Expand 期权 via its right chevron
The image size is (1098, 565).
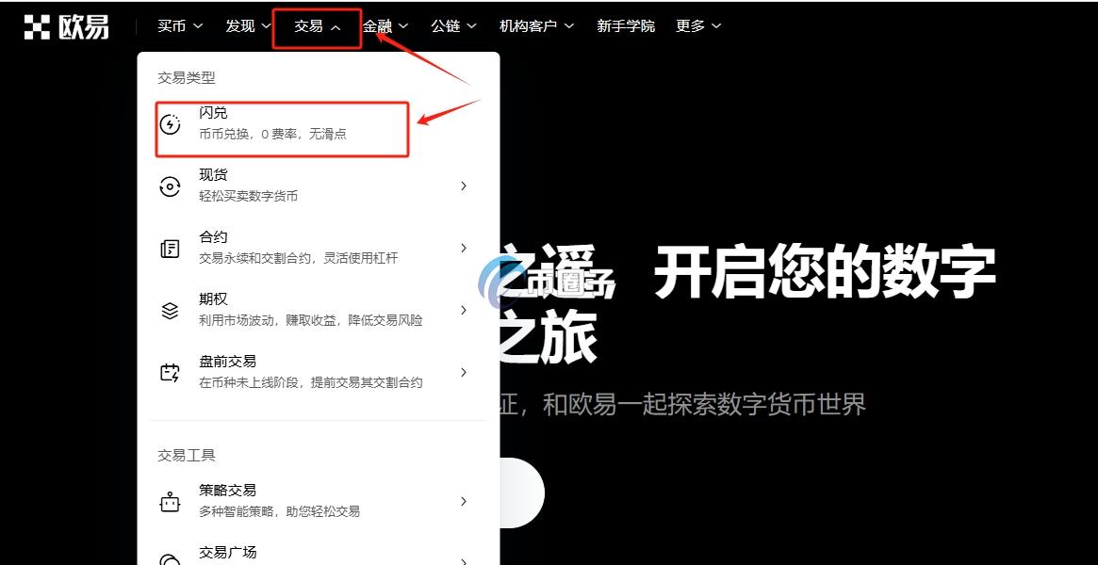point(463,309)
